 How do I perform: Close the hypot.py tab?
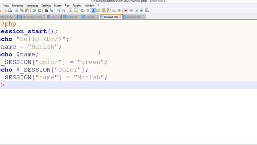97,17
